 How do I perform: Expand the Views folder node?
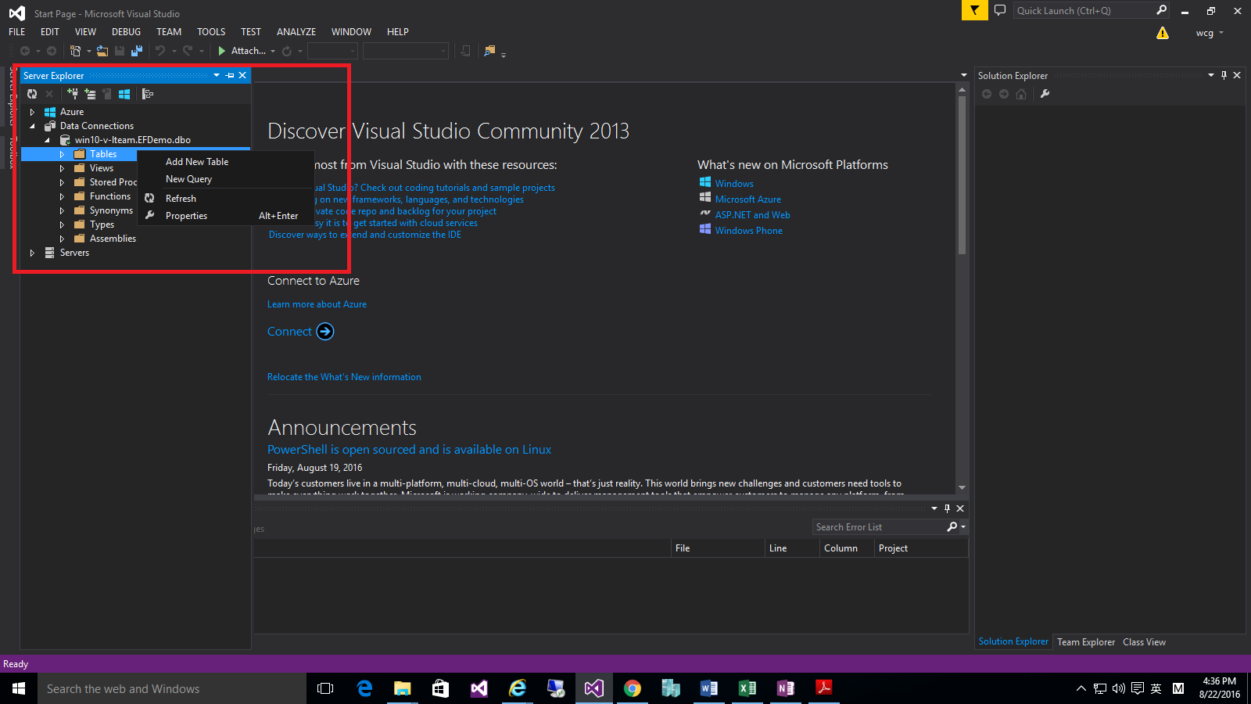coord(62,168)
